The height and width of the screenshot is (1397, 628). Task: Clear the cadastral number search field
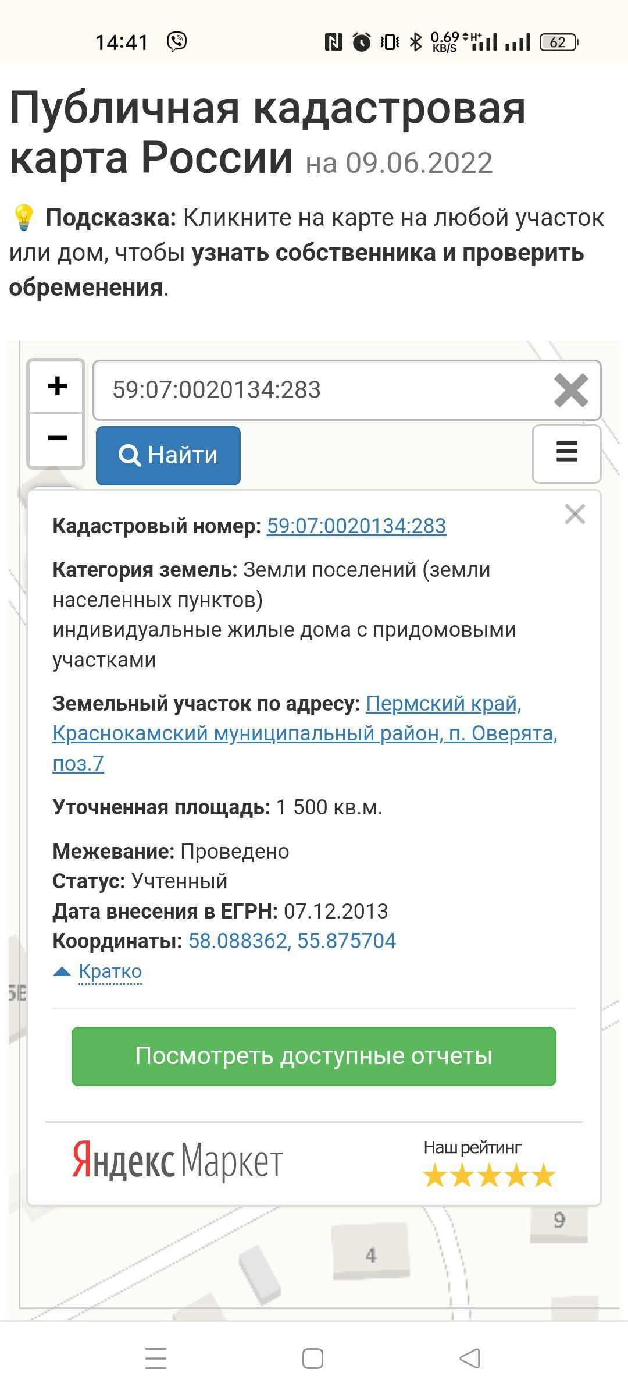click(x=571, y=390)
